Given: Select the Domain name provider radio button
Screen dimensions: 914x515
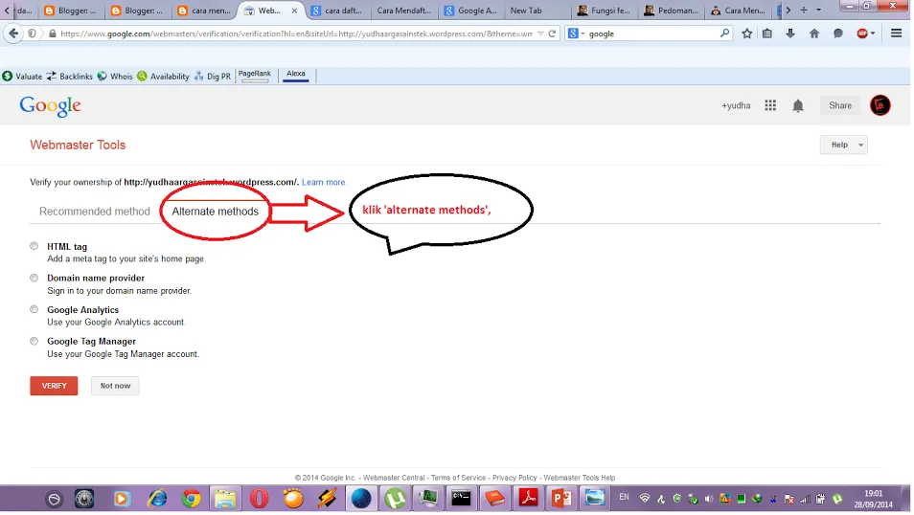Looking at the screenshot, I should pos(34,278).
